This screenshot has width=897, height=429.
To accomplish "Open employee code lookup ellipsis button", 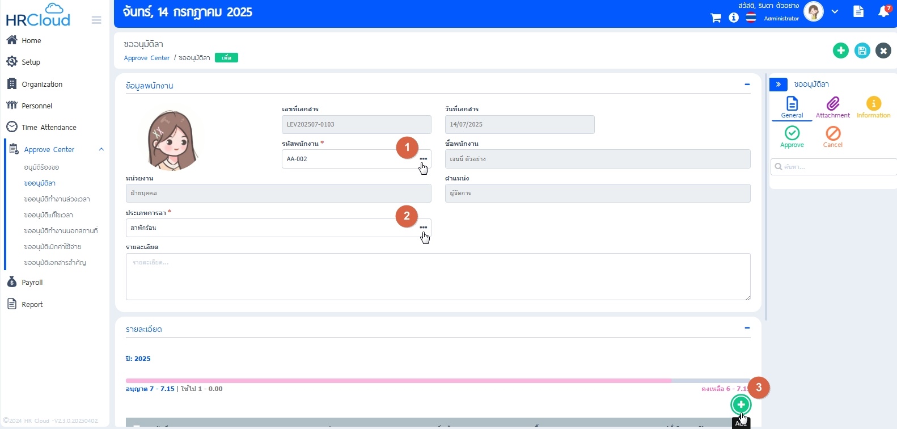I will tap(423, 159).
